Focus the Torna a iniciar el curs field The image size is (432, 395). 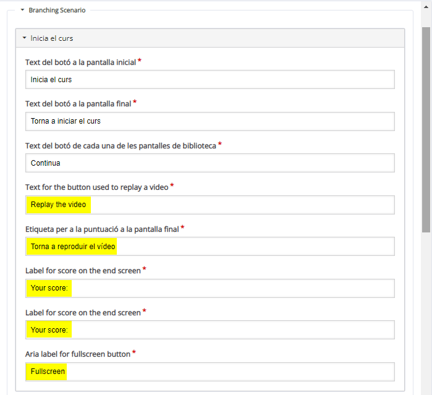point(210,121)
